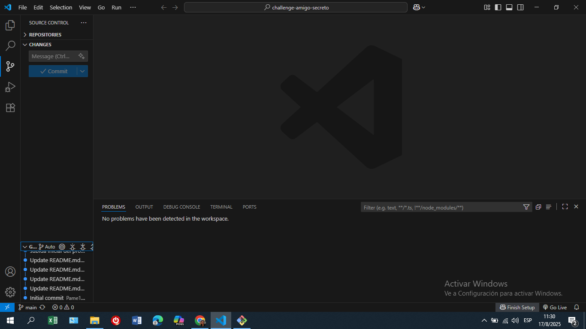Image resolution: width=586 pixels, height=329 pixels.
Task: Open the Copilot chat icon in title bar
Action: [x=416, y=7]
